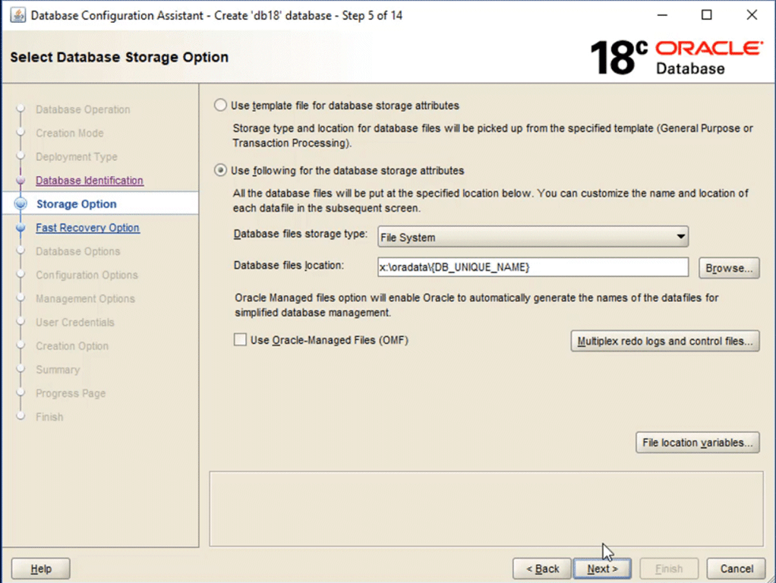This screenshot has height=583, width=776.
Task: Click the 'Database files storage type:' label
Action: [x=301, y=234]
